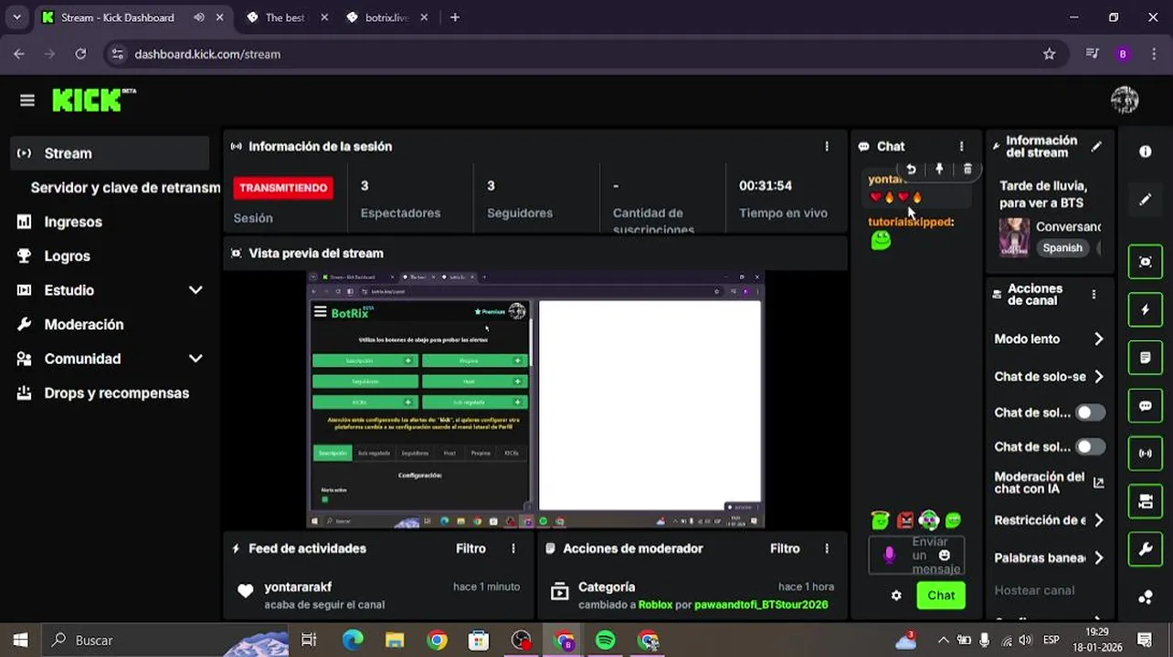Viewport: 1173px width, 657px height.
Task: Open Restricción de e... chevron
Action: tap(1098, 520)
